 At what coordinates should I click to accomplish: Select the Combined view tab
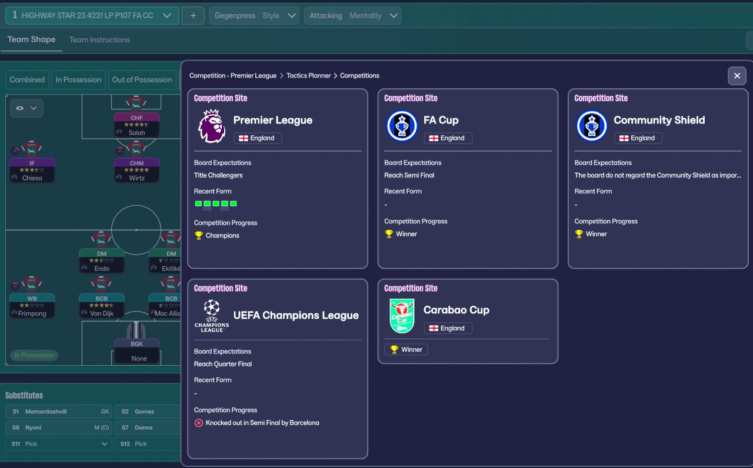[x=27, y=80]
